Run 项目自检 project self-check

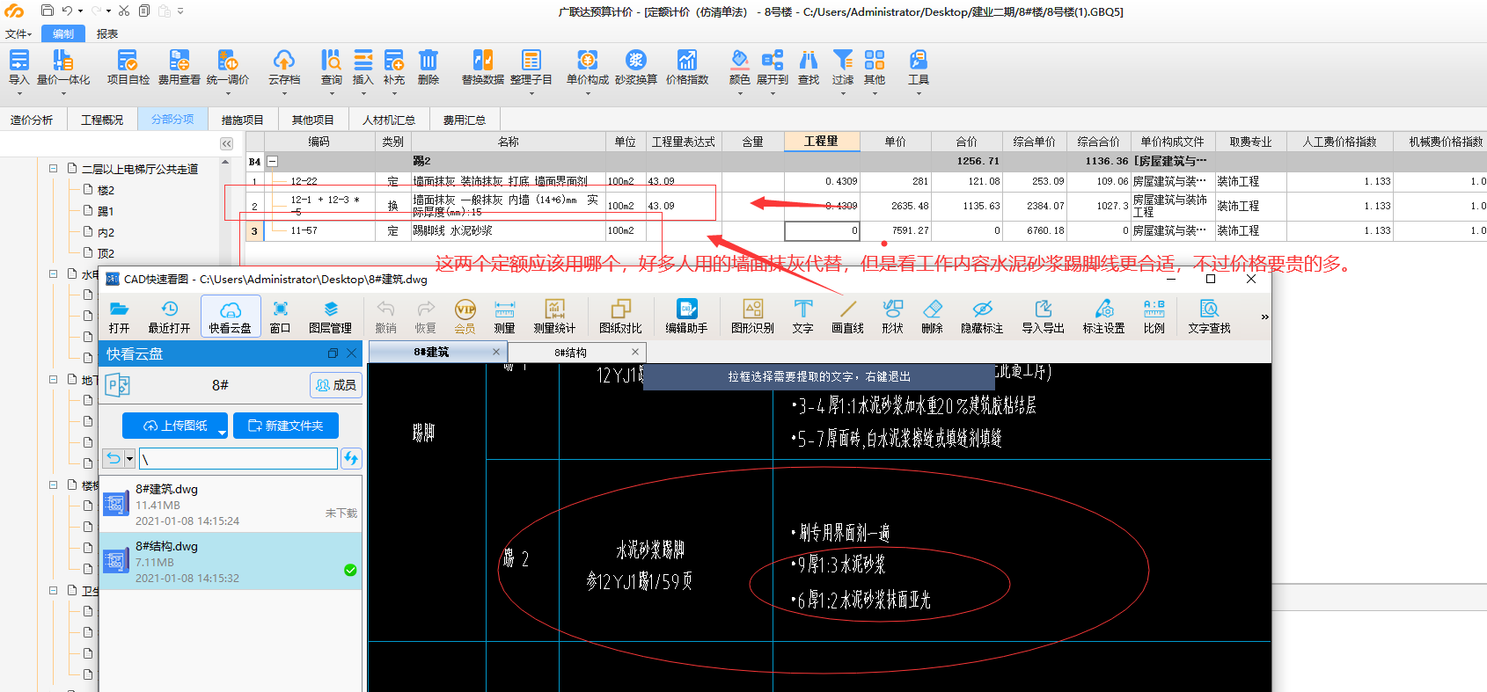(128, 67)
